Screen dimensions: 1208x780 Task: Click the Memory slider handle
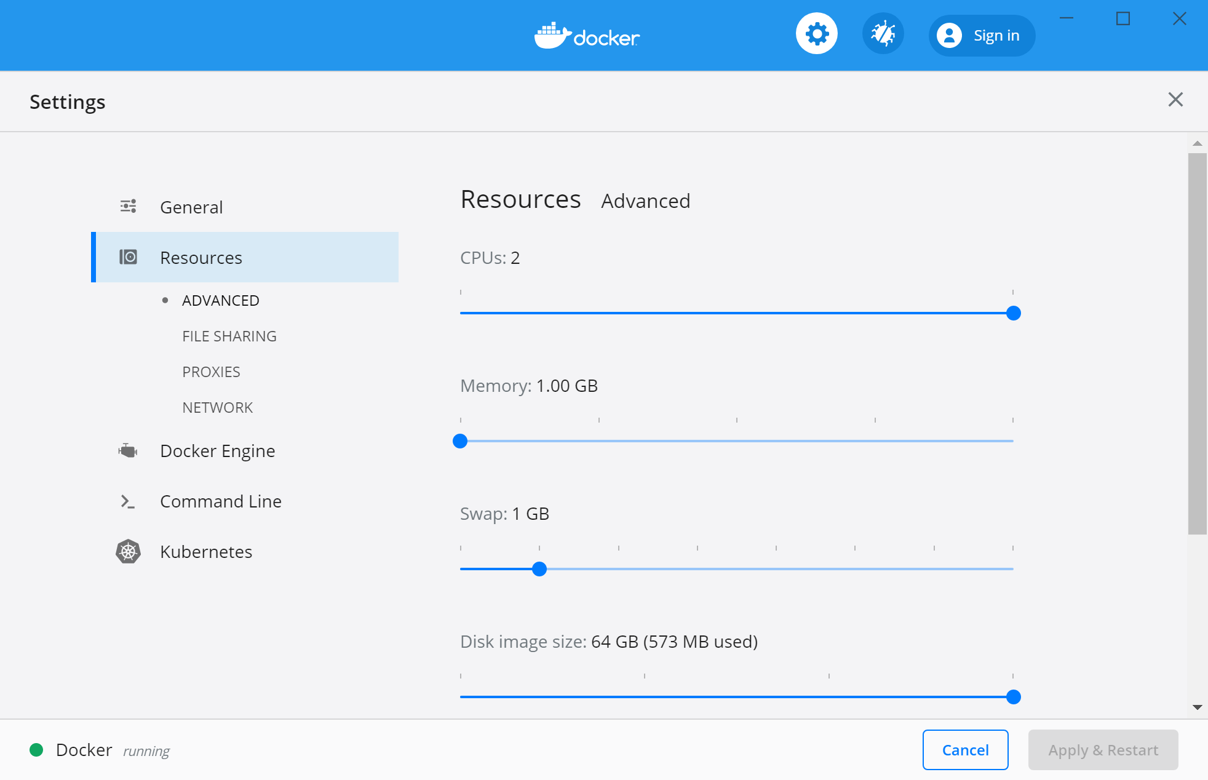coord(460,441)
